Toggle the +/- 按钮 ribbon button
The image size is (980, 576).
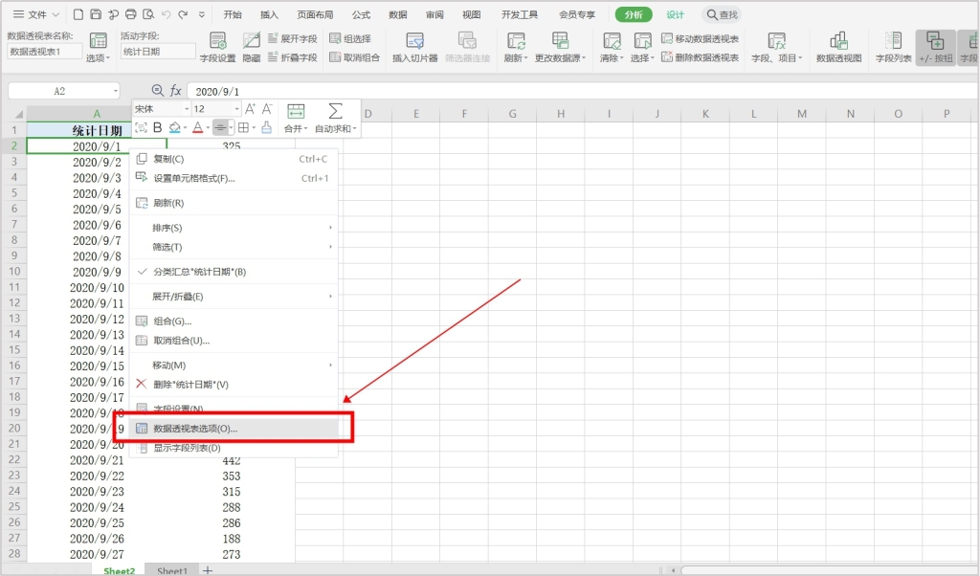coord(935,48)
